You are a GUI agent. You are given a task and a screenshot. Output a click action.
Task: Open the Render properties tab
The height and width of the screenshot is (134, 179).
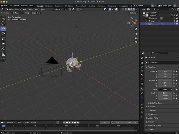[142, 63]
